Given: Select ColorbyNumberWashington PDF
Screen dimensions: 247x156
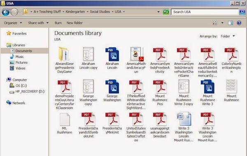Looking at the screenshot, I should click(x=231, y=60).
